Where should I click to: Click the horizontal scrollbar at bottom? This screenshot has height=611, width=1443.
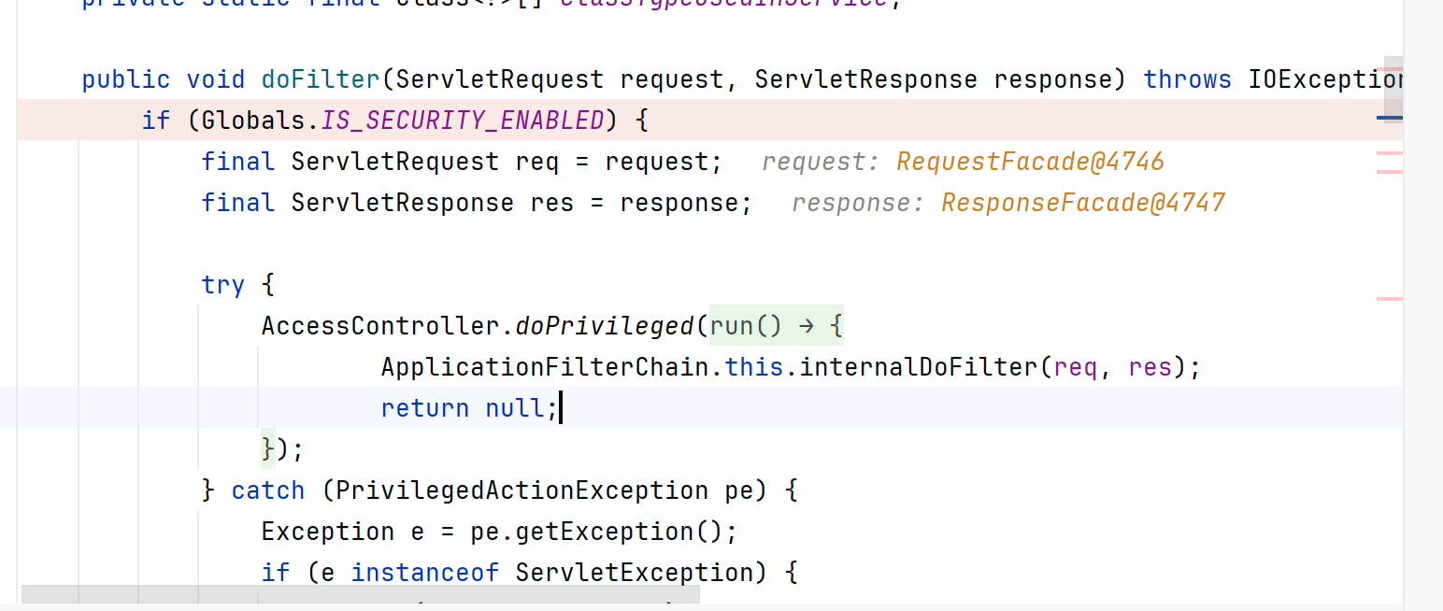coord(360,594)
